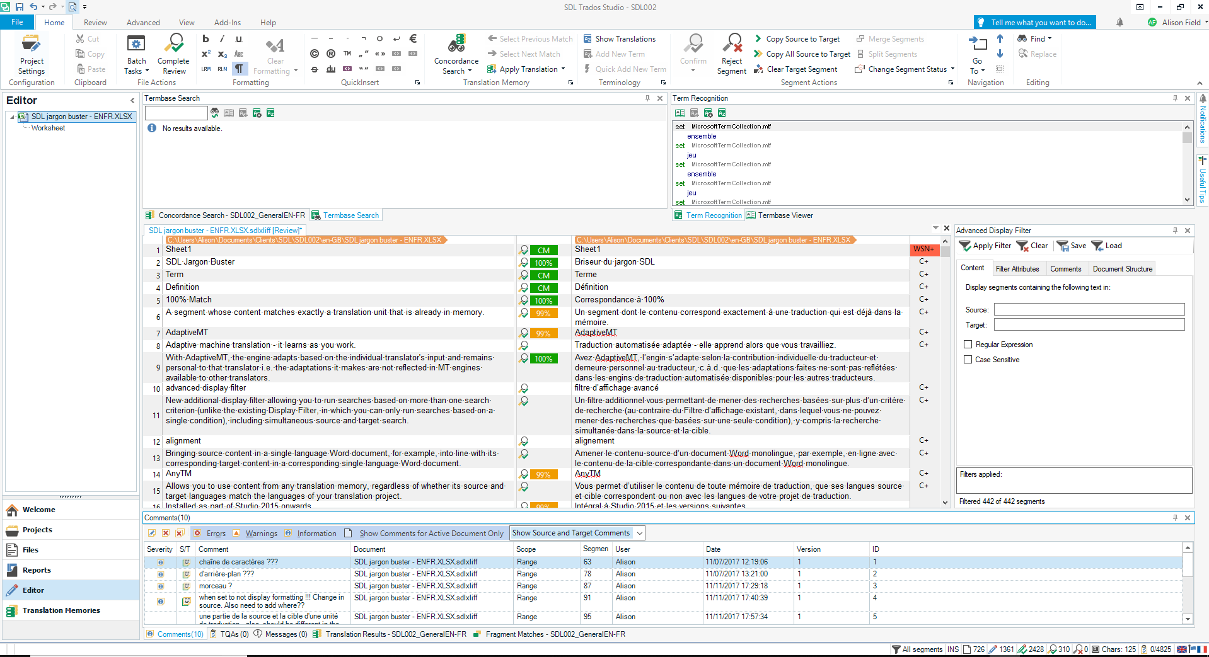
Task: Click the Termbase Search input box
Action: coord(176,113)
